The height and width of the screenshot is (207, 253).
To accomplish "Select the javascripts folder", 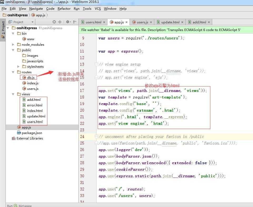I will click(x=33, y=61).
